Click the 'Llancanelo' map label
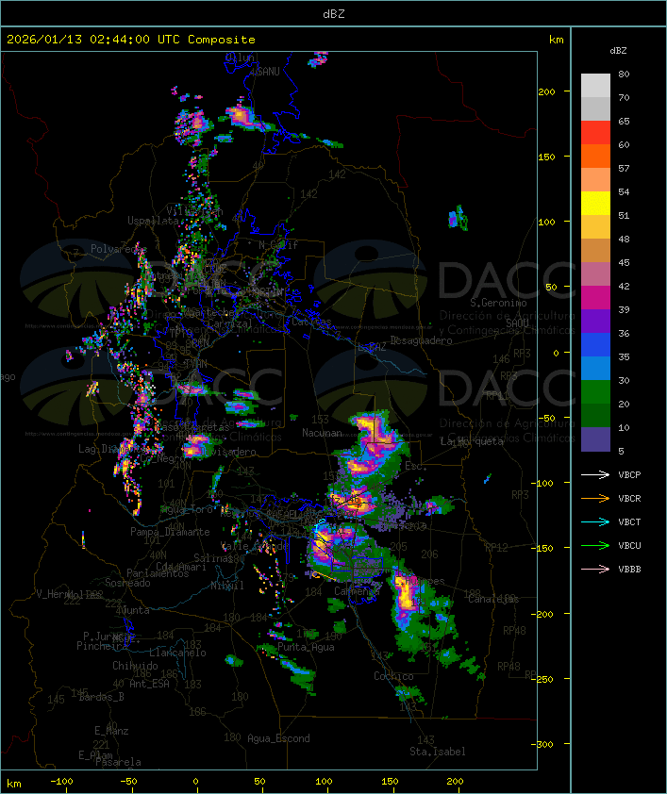The height and width of the screenshot is (794, 667). click(177, 653)
